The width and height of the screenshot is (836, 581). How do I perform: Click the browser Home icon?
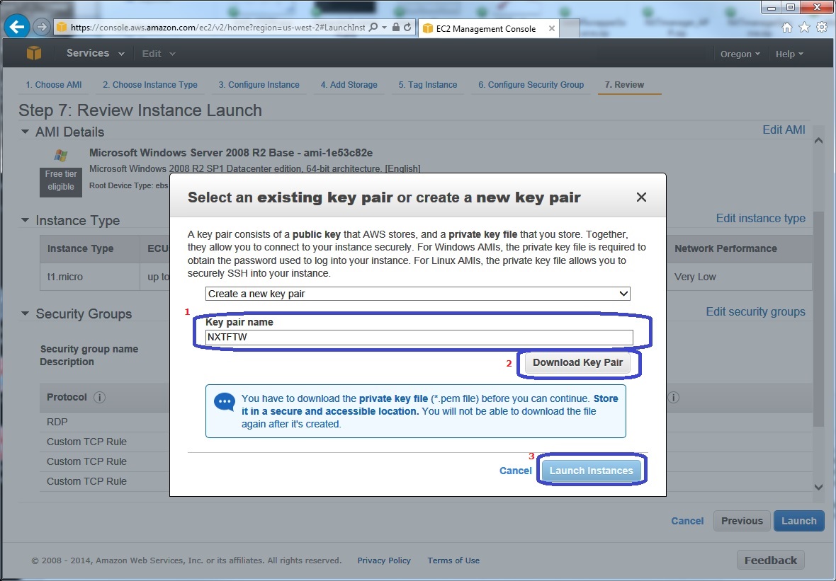[x=787, y=27]
